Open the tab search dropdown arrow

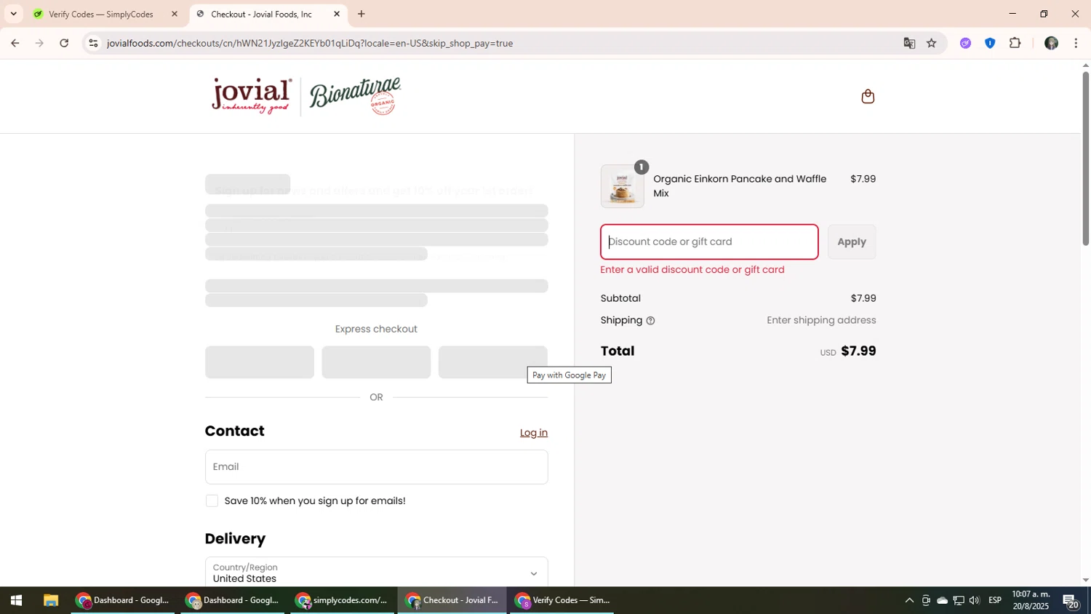13,14
